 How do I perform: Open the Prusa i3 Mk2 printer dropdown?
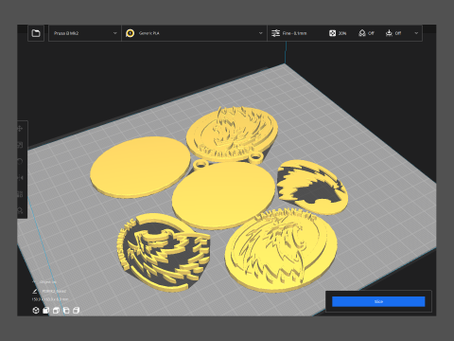click(85, 33)
